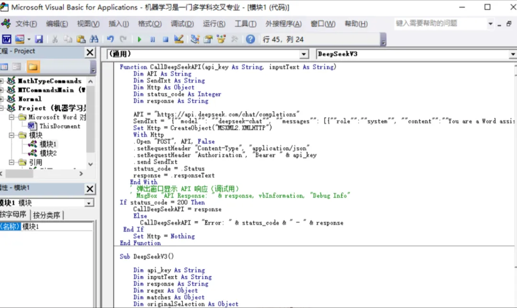Collapse the Microsoft Word 对象 folder
This screenshot has height=308, width=517.
click(x=11, y=117)
